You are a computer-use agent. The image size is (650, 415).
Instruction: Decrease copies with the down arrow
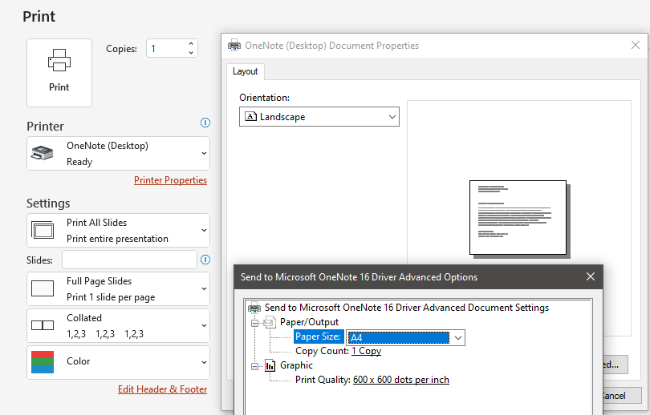click(191, 53)
